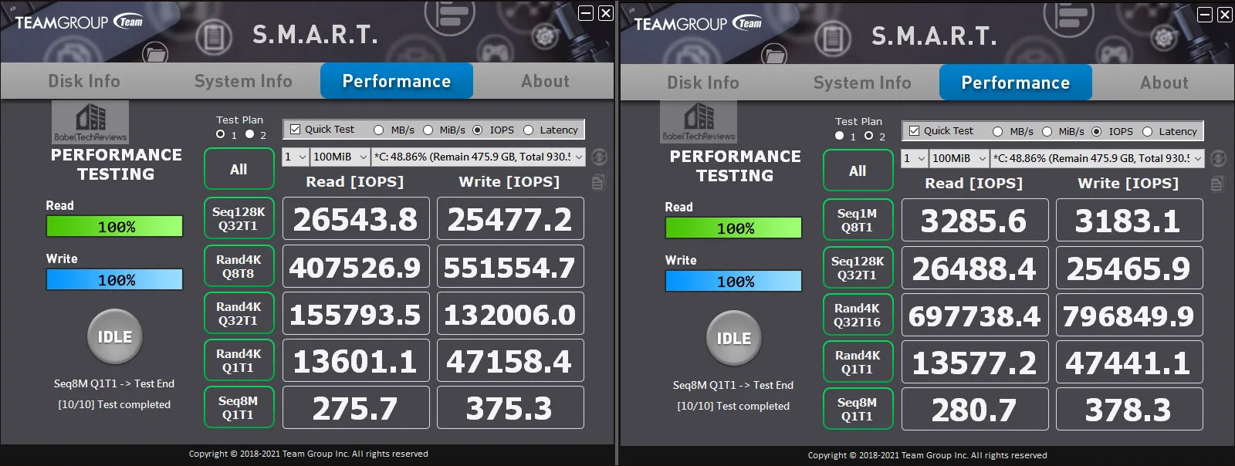Click the refresh icon in right window
Viewport: 1235px width, 466px height.
coord(1218,158)
